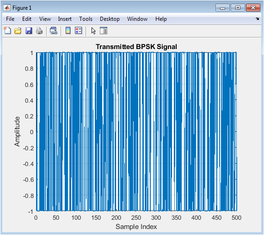Open the Tools menu
This screenshot has width=264, height=235.
[x=86, y=19]
